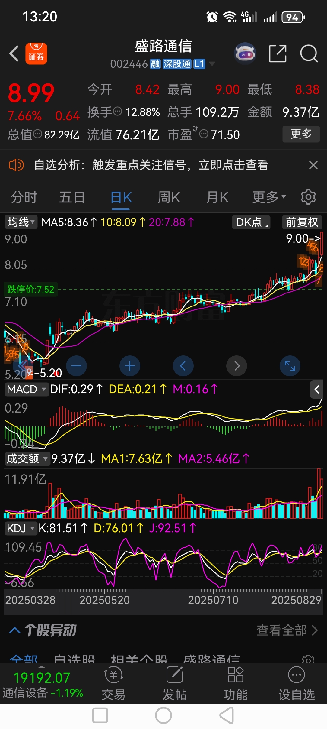Tap info icon next to 总值

coord(37,134)
